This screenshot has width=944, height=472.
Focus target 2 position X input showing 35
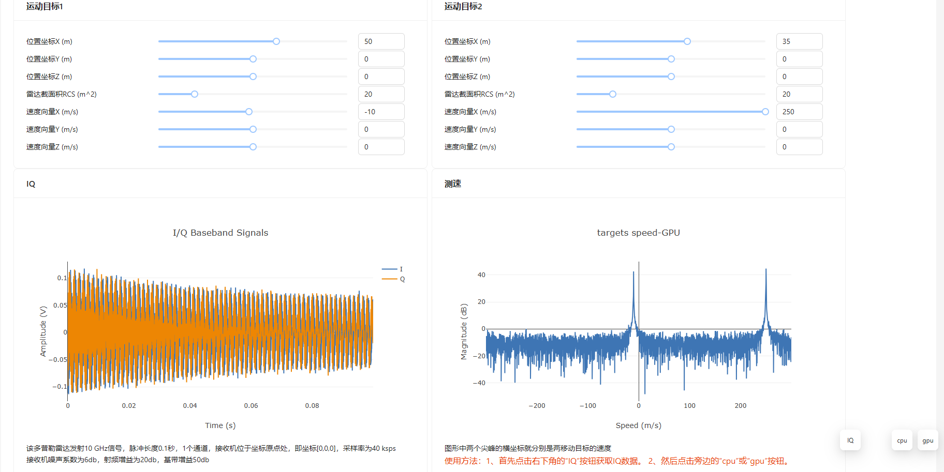coord(799,41)
